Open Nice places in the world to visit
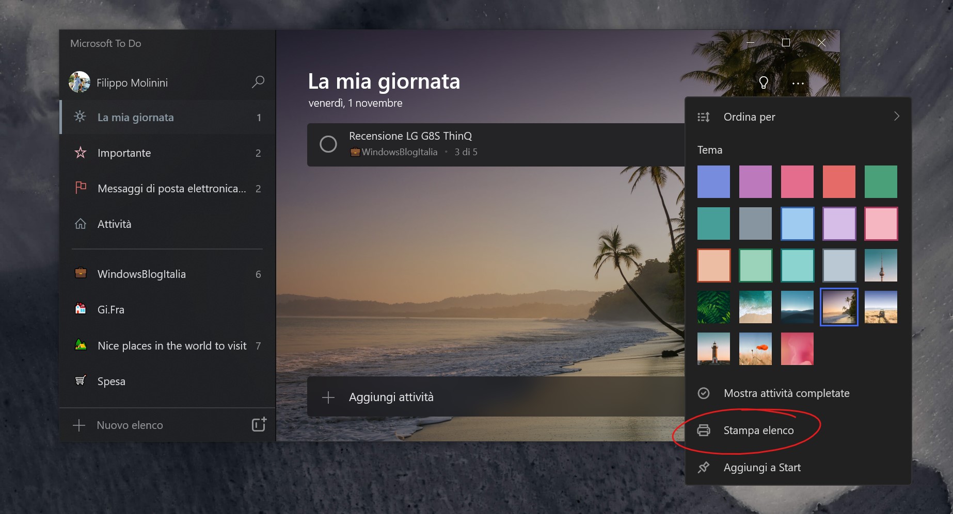953x514 pixels. 168,345
